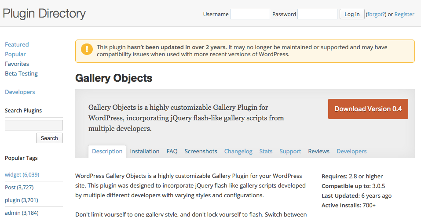Click the Search Plugins text box
The image size is (421, 217).
tap(34, 125)
